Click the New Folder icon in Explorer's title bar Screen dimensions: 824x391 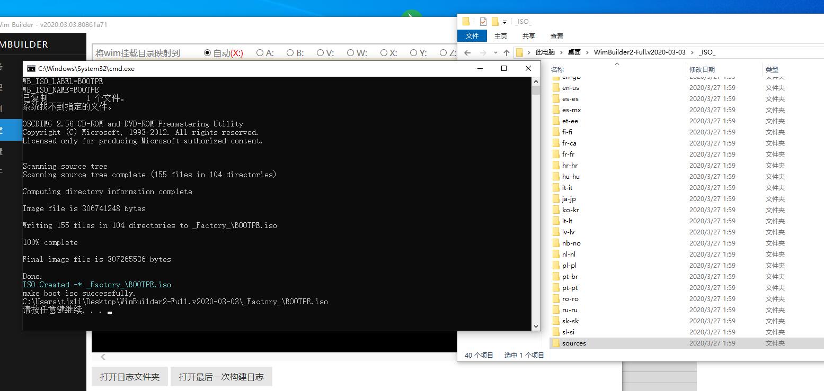(495, 22)
